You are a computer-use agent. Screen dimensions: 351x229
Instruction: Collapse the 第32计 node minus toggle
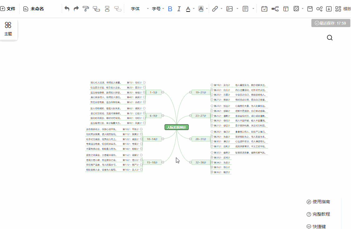click(x=212, y=152)
